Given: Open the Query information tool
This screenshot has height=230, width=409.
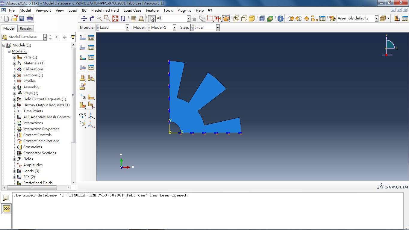Looking at the screenshot, I should pyautogui.click(x=280, y=19).
